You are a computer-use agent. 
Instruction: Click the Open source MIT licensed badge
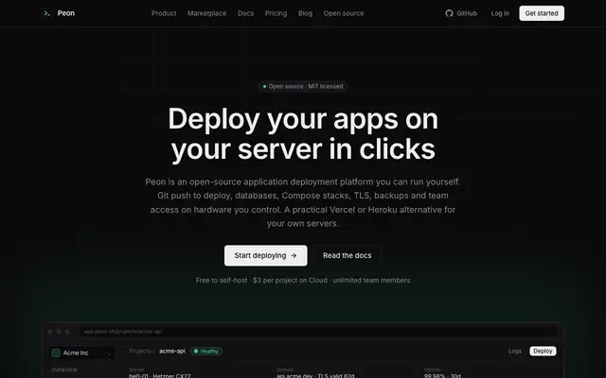303,86
